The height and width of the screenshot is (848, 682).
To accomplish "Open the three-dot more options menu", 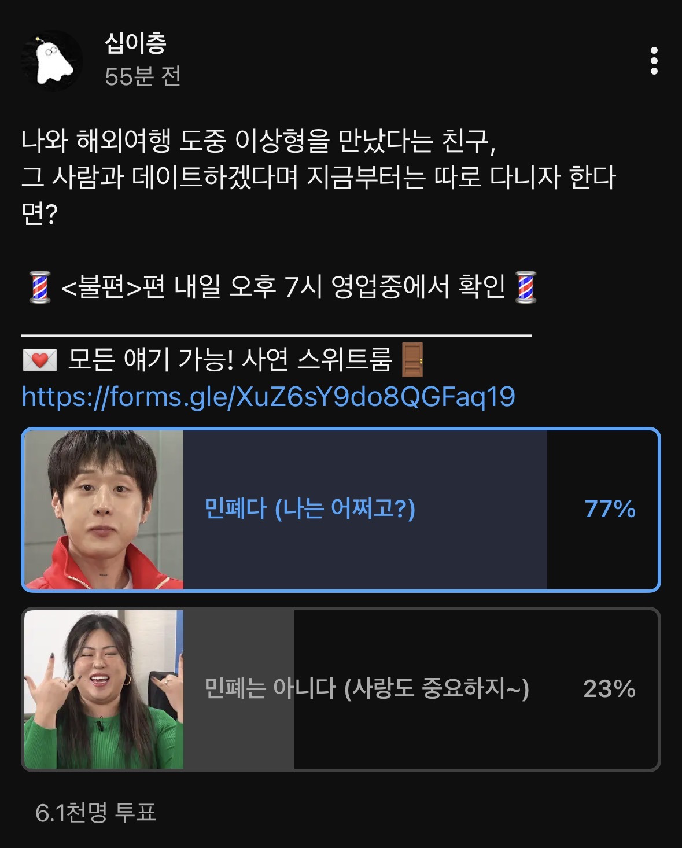I will click(654, 61).
